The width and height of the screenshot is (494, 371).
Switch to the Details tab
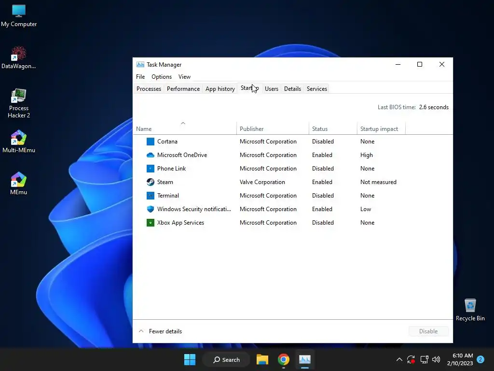(292, 89)
